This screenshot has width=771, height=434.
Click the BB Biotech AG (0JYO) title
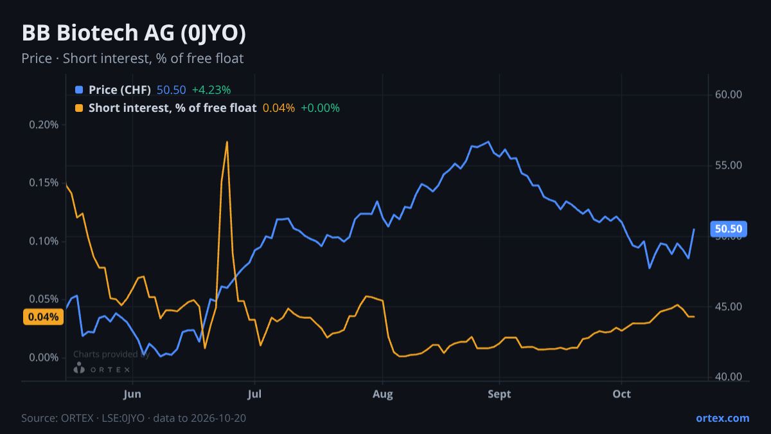134,33
